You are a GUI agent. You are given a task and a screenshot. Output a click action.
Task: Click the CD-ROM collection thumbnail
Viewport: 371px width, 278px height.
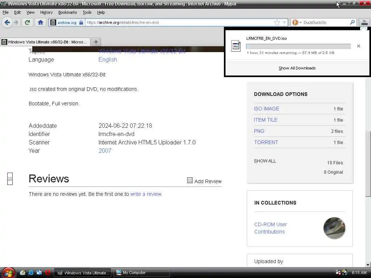click(334, 228)
